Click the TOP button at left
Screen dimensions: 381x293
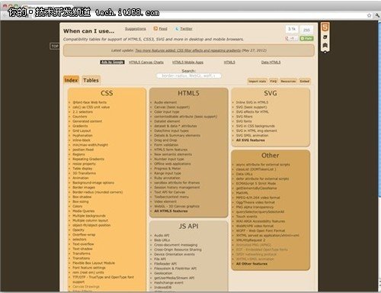click(55, 46)
